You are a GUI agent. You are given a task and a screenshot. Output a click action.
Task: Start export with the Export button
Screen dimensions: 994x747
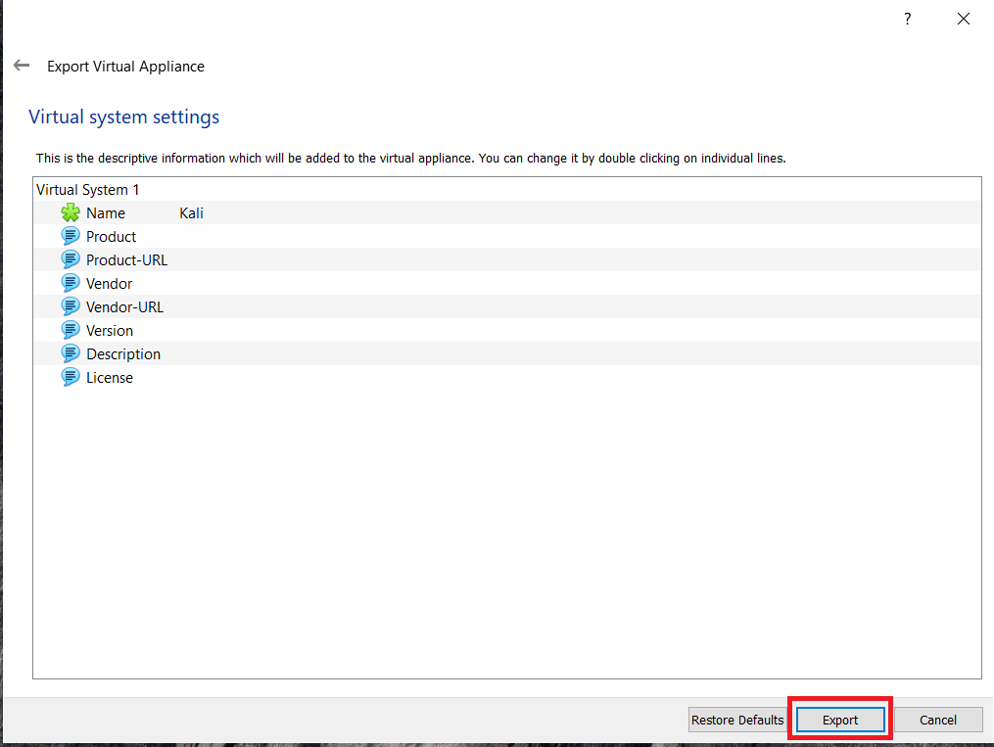click(839, 720)
